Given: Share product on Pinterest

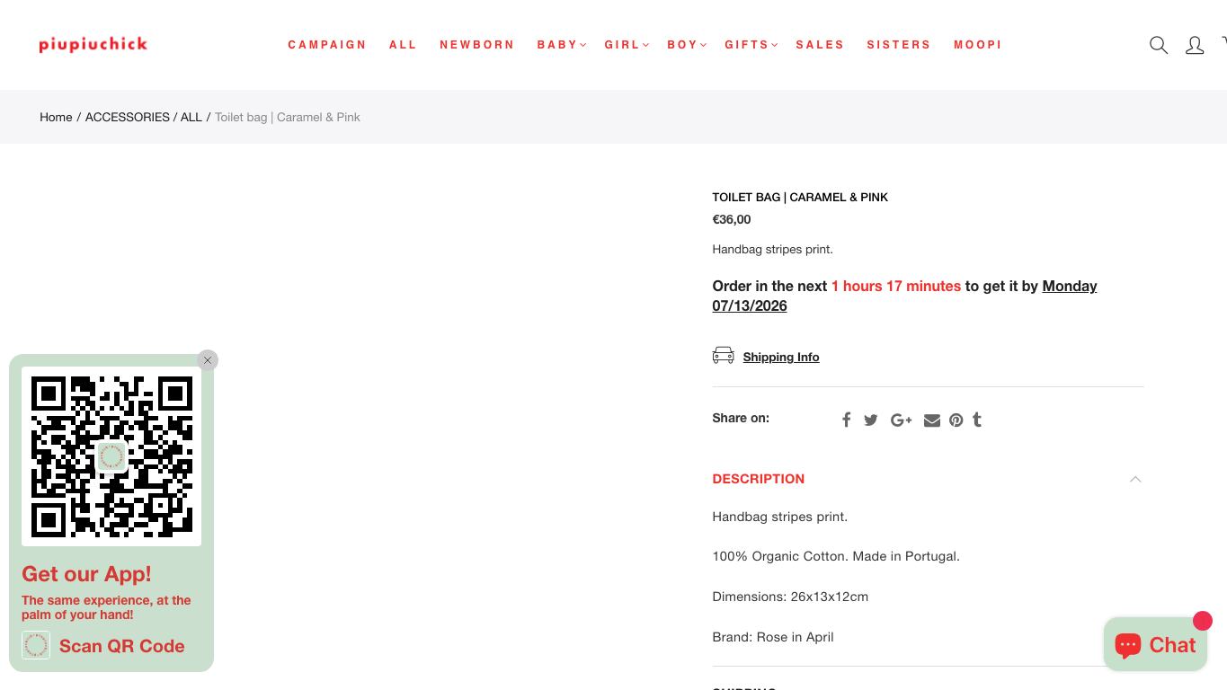Looking at the screenshot, I should click(x=956, y=420).
